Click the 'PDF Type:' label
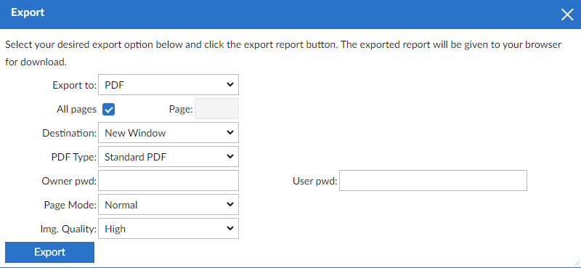581x268 pixels. click(74, 157)
